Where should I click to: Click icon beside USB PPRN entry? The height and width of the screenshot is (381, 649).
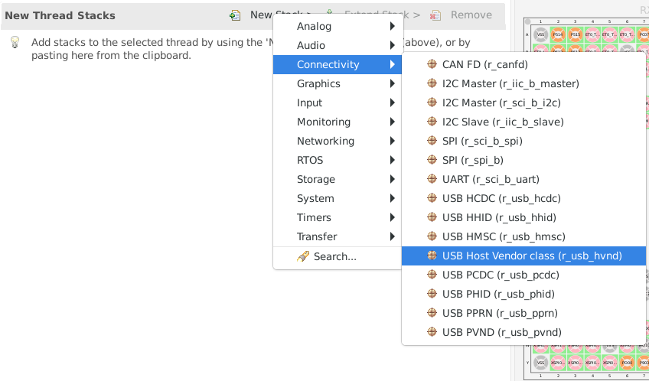tap(432, 313)
